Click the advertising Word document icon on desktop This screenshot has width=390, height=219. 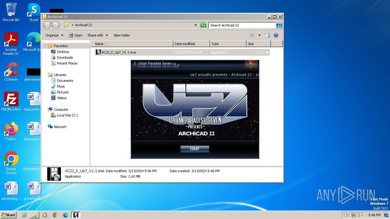coord(11,191)
